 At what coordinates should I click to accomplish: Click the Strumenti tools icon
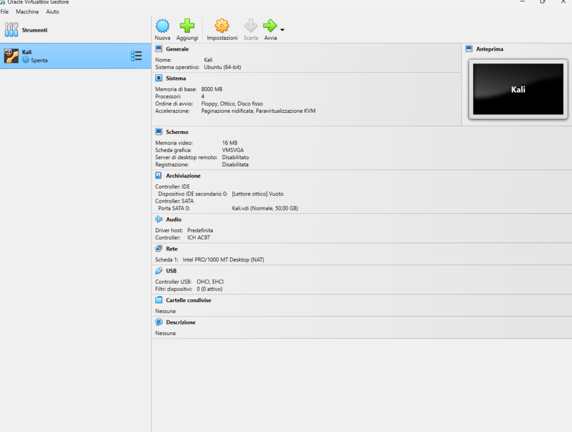point(12,30)
